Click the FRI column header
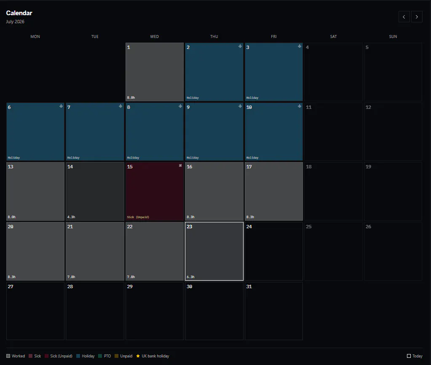This screenshot has height=365, width=431. point(274,36)
